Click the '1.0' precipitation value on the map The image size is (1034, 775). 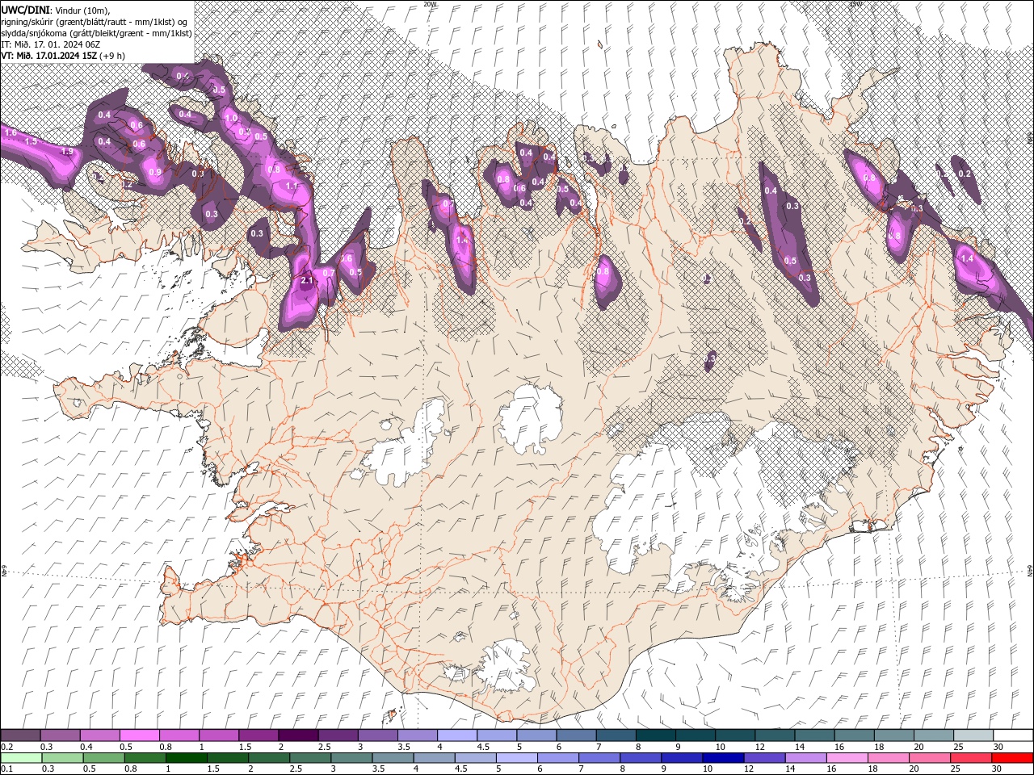click(231, 118)
